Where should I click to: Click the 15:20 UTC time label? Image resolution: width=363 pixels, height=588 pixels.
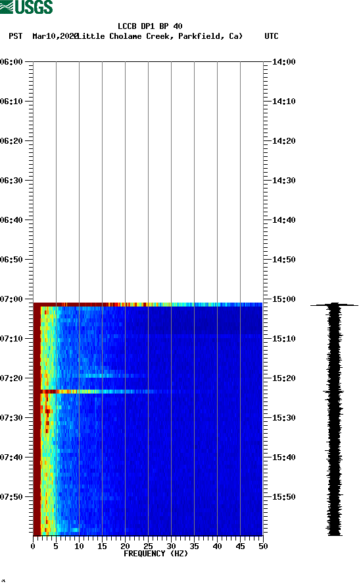[283, 378]
